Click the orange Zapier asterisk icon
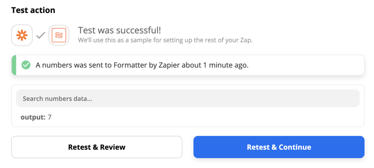This screenshot has height=168, width=374. [22, 35]
